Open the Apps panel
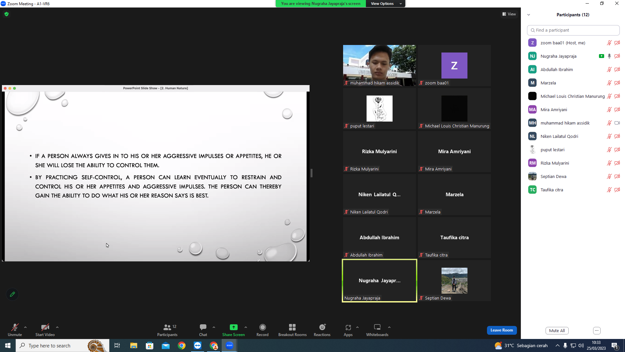This screenshot has width=625, height=352. coord(348,330)
